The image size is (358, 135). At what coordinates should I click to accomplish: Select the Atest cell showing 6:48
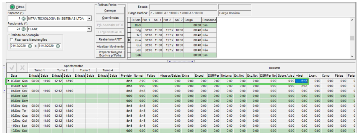point(301,81)
